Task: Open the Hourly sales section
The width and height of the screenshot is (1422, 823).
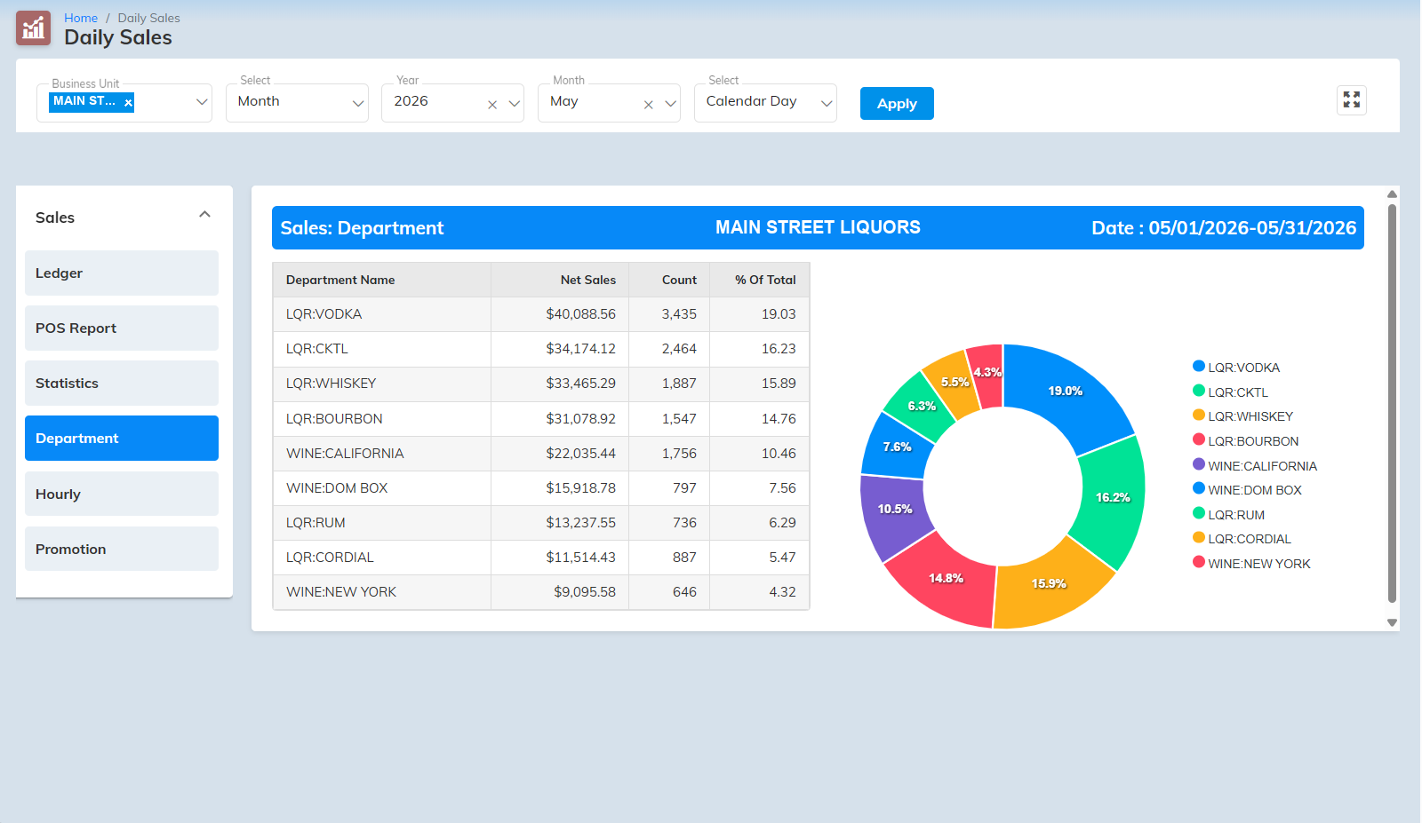Action: point(122,494)
